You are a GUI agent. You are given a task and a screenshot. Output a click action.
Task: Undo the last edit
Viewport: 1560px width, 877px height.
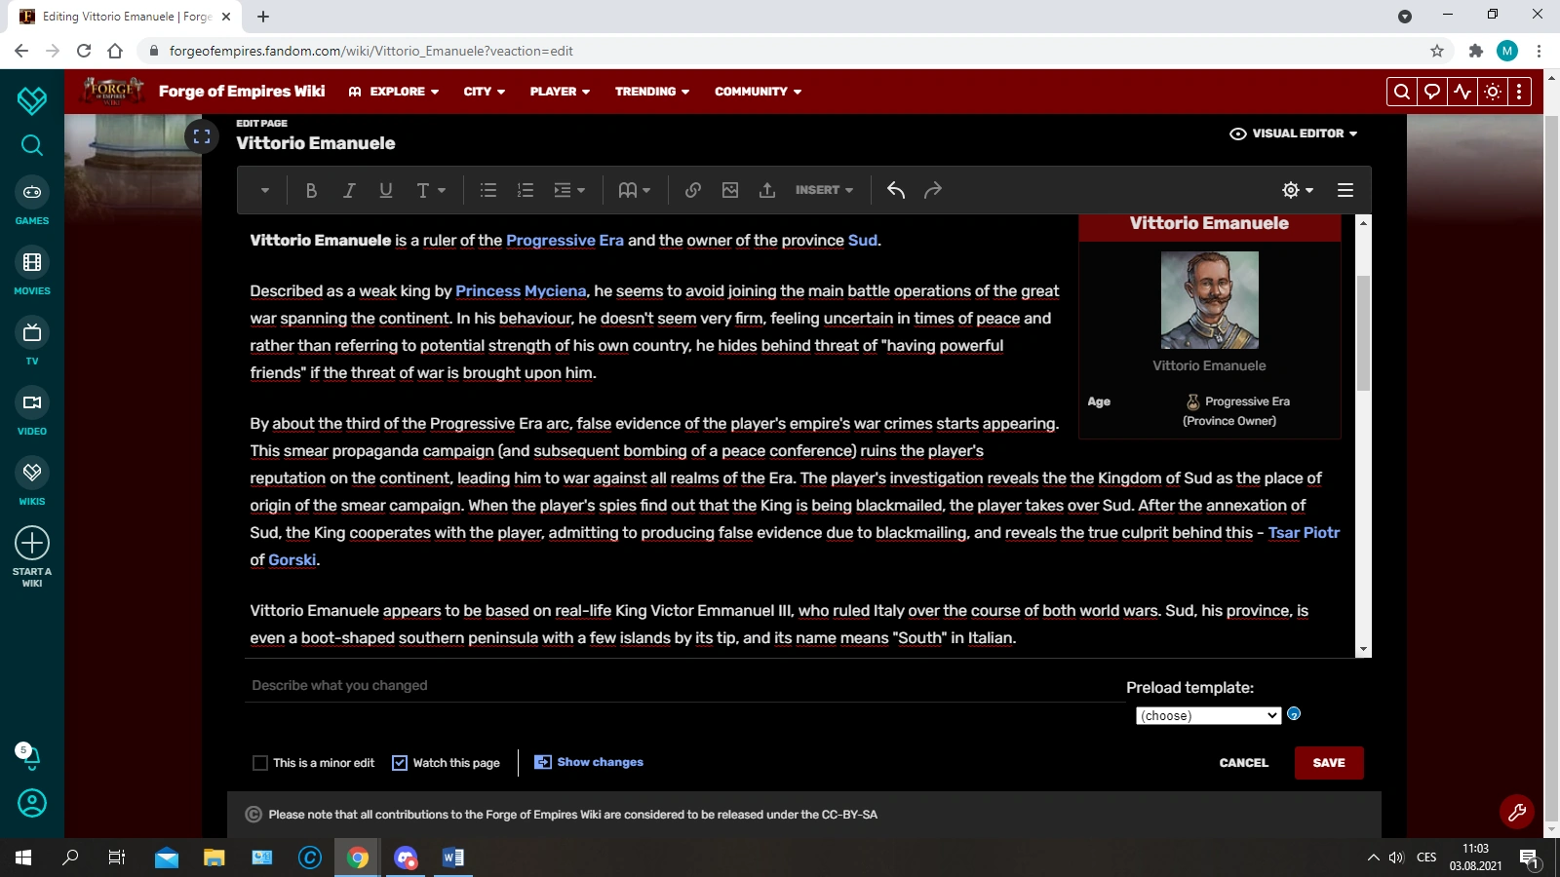pyautogui.click(x=896, y=190)
